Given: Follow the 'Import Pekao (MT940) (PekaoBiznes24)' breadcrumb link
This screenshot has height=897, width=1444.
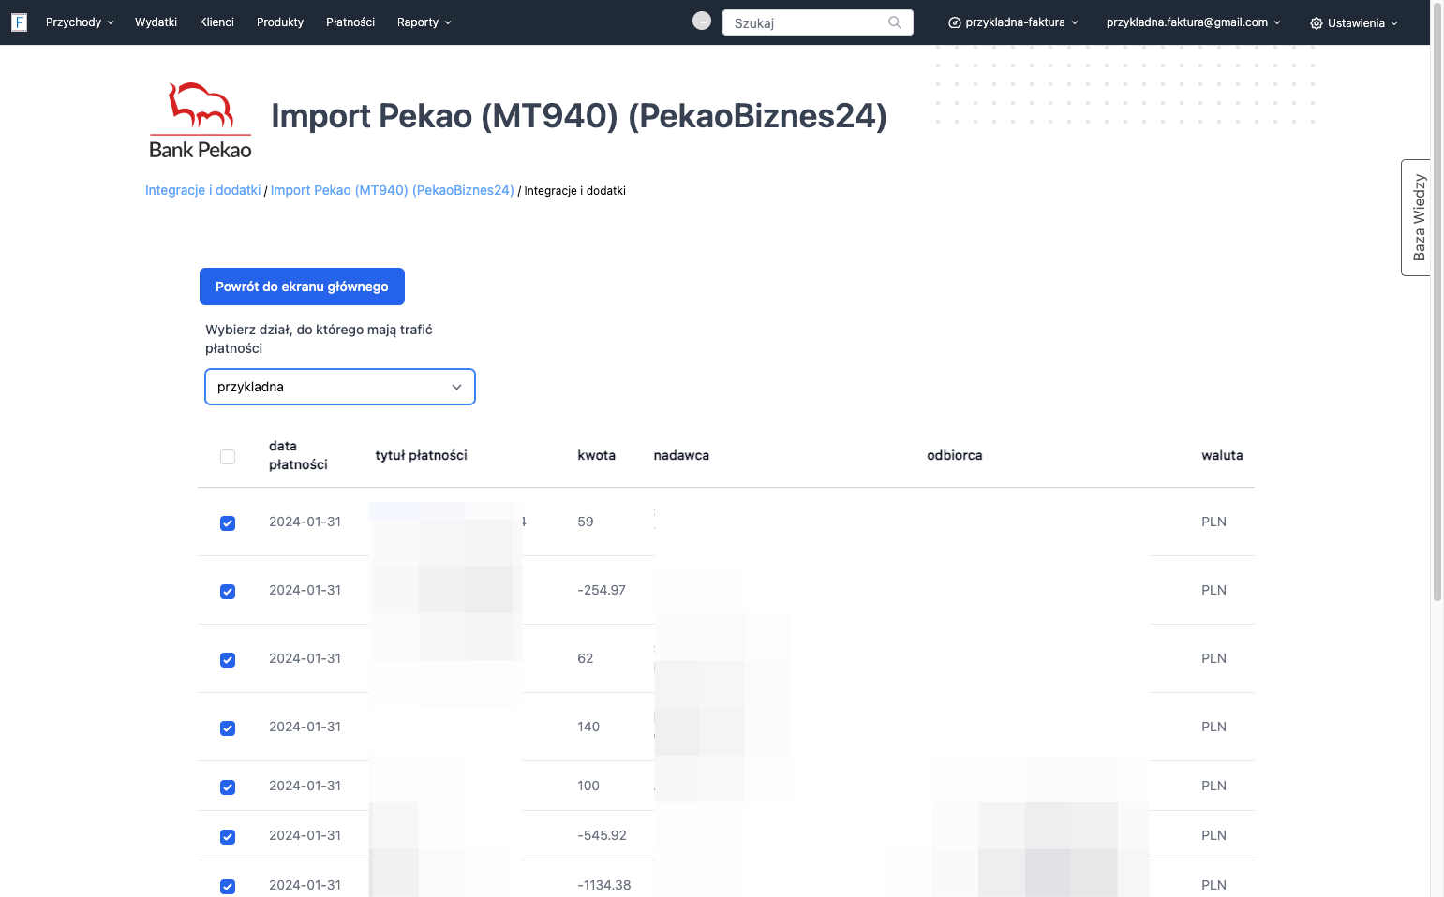Looking at the screenshot, I should coord(393,190).
